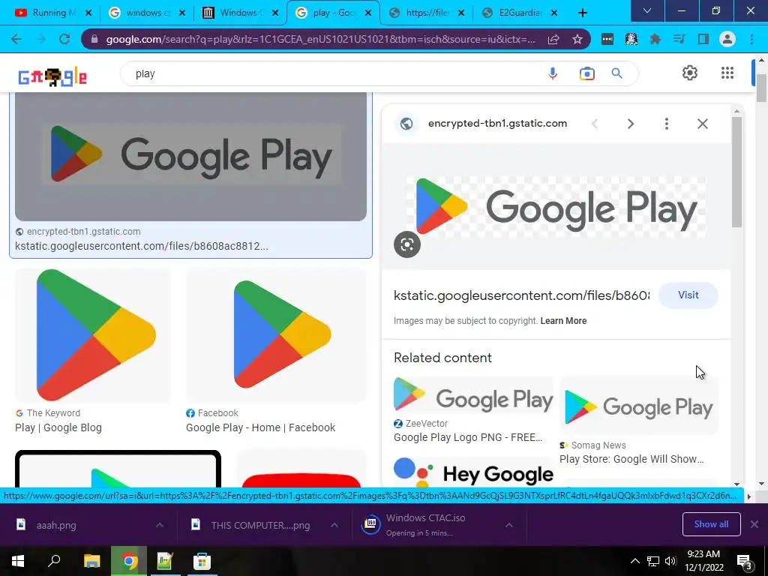Toggle the Chrome side panel icon

click(703, 39)
